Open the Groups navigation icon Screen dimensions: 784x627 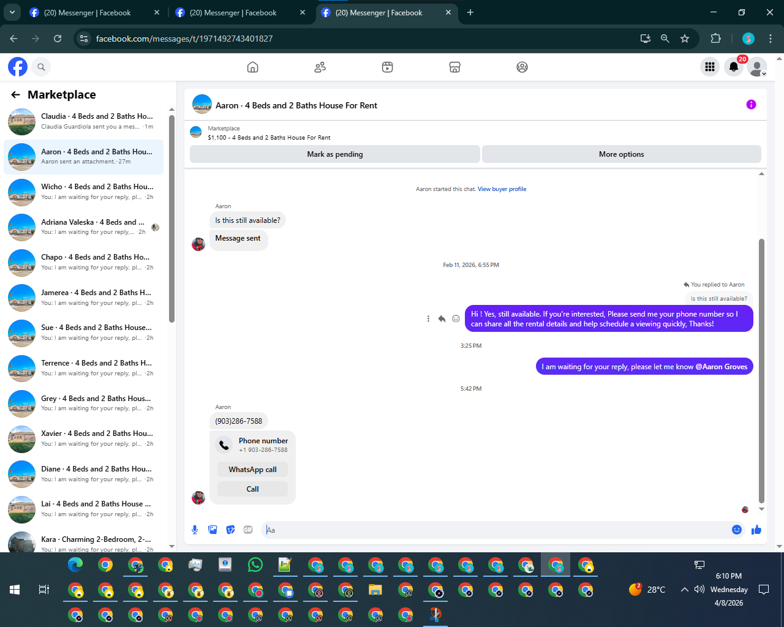[522, 67]
